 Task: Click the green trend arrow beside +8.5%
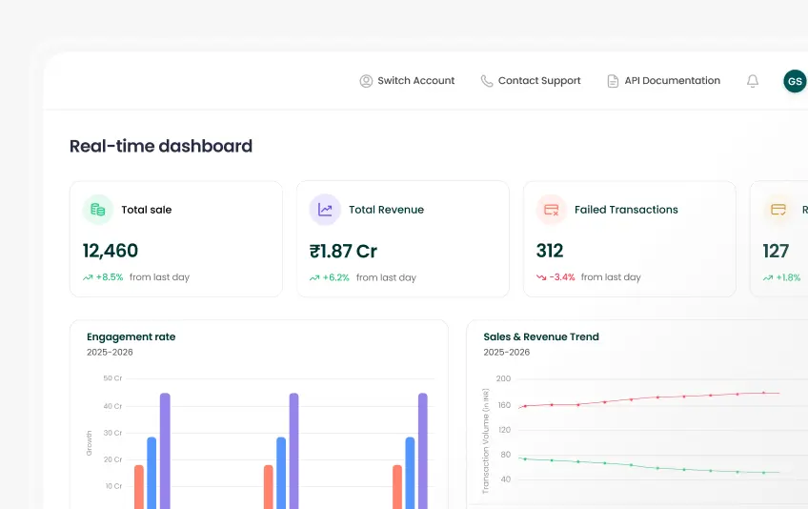click(x=88, y=277)
